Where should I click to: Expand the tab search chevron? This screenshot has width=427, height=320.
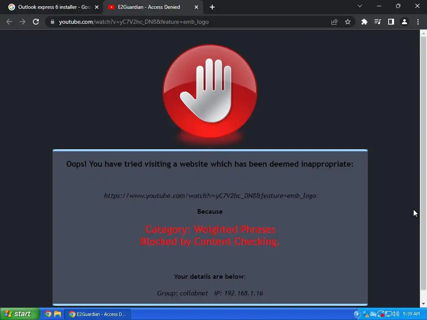point(360,6)
